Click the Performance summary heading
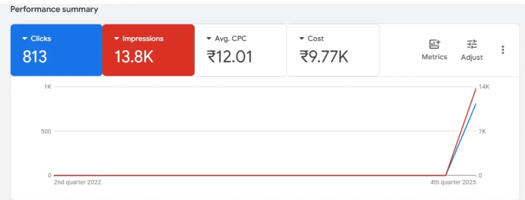Viewport: 525px width, 200px height. coord(54,9)
